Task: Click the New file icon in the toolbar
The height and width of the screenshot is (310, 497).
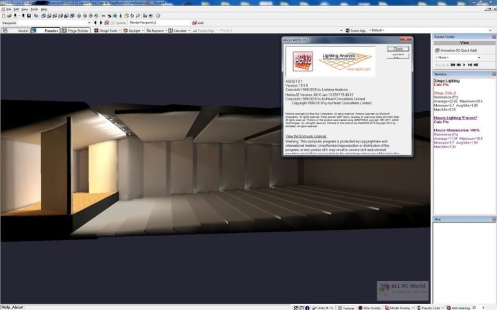Action: pyautogui.click(x=4, y=16)
